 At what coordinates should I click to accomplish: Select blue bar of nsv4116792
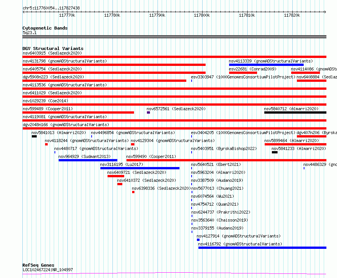click(262, 248)
